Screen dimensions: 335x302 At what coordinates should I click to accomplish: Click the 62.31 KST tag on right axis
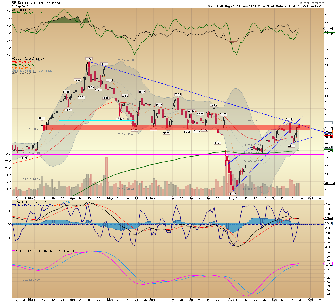(328, 263)
